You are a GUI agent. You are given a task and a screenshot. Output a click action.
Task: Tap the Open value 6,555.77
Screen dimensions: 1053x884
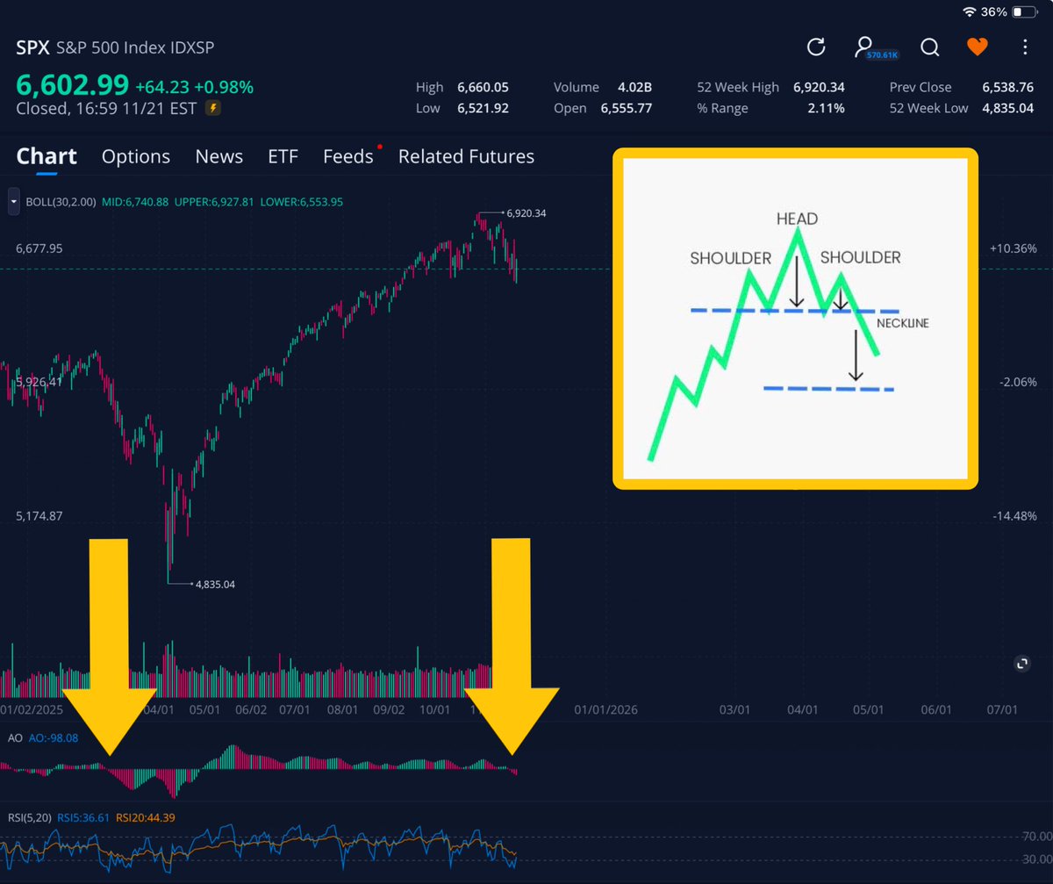click(x=627, y=108)
